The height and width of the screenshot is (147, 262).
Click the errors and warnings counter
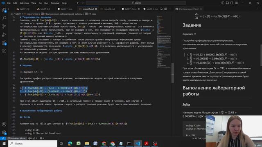33,138
